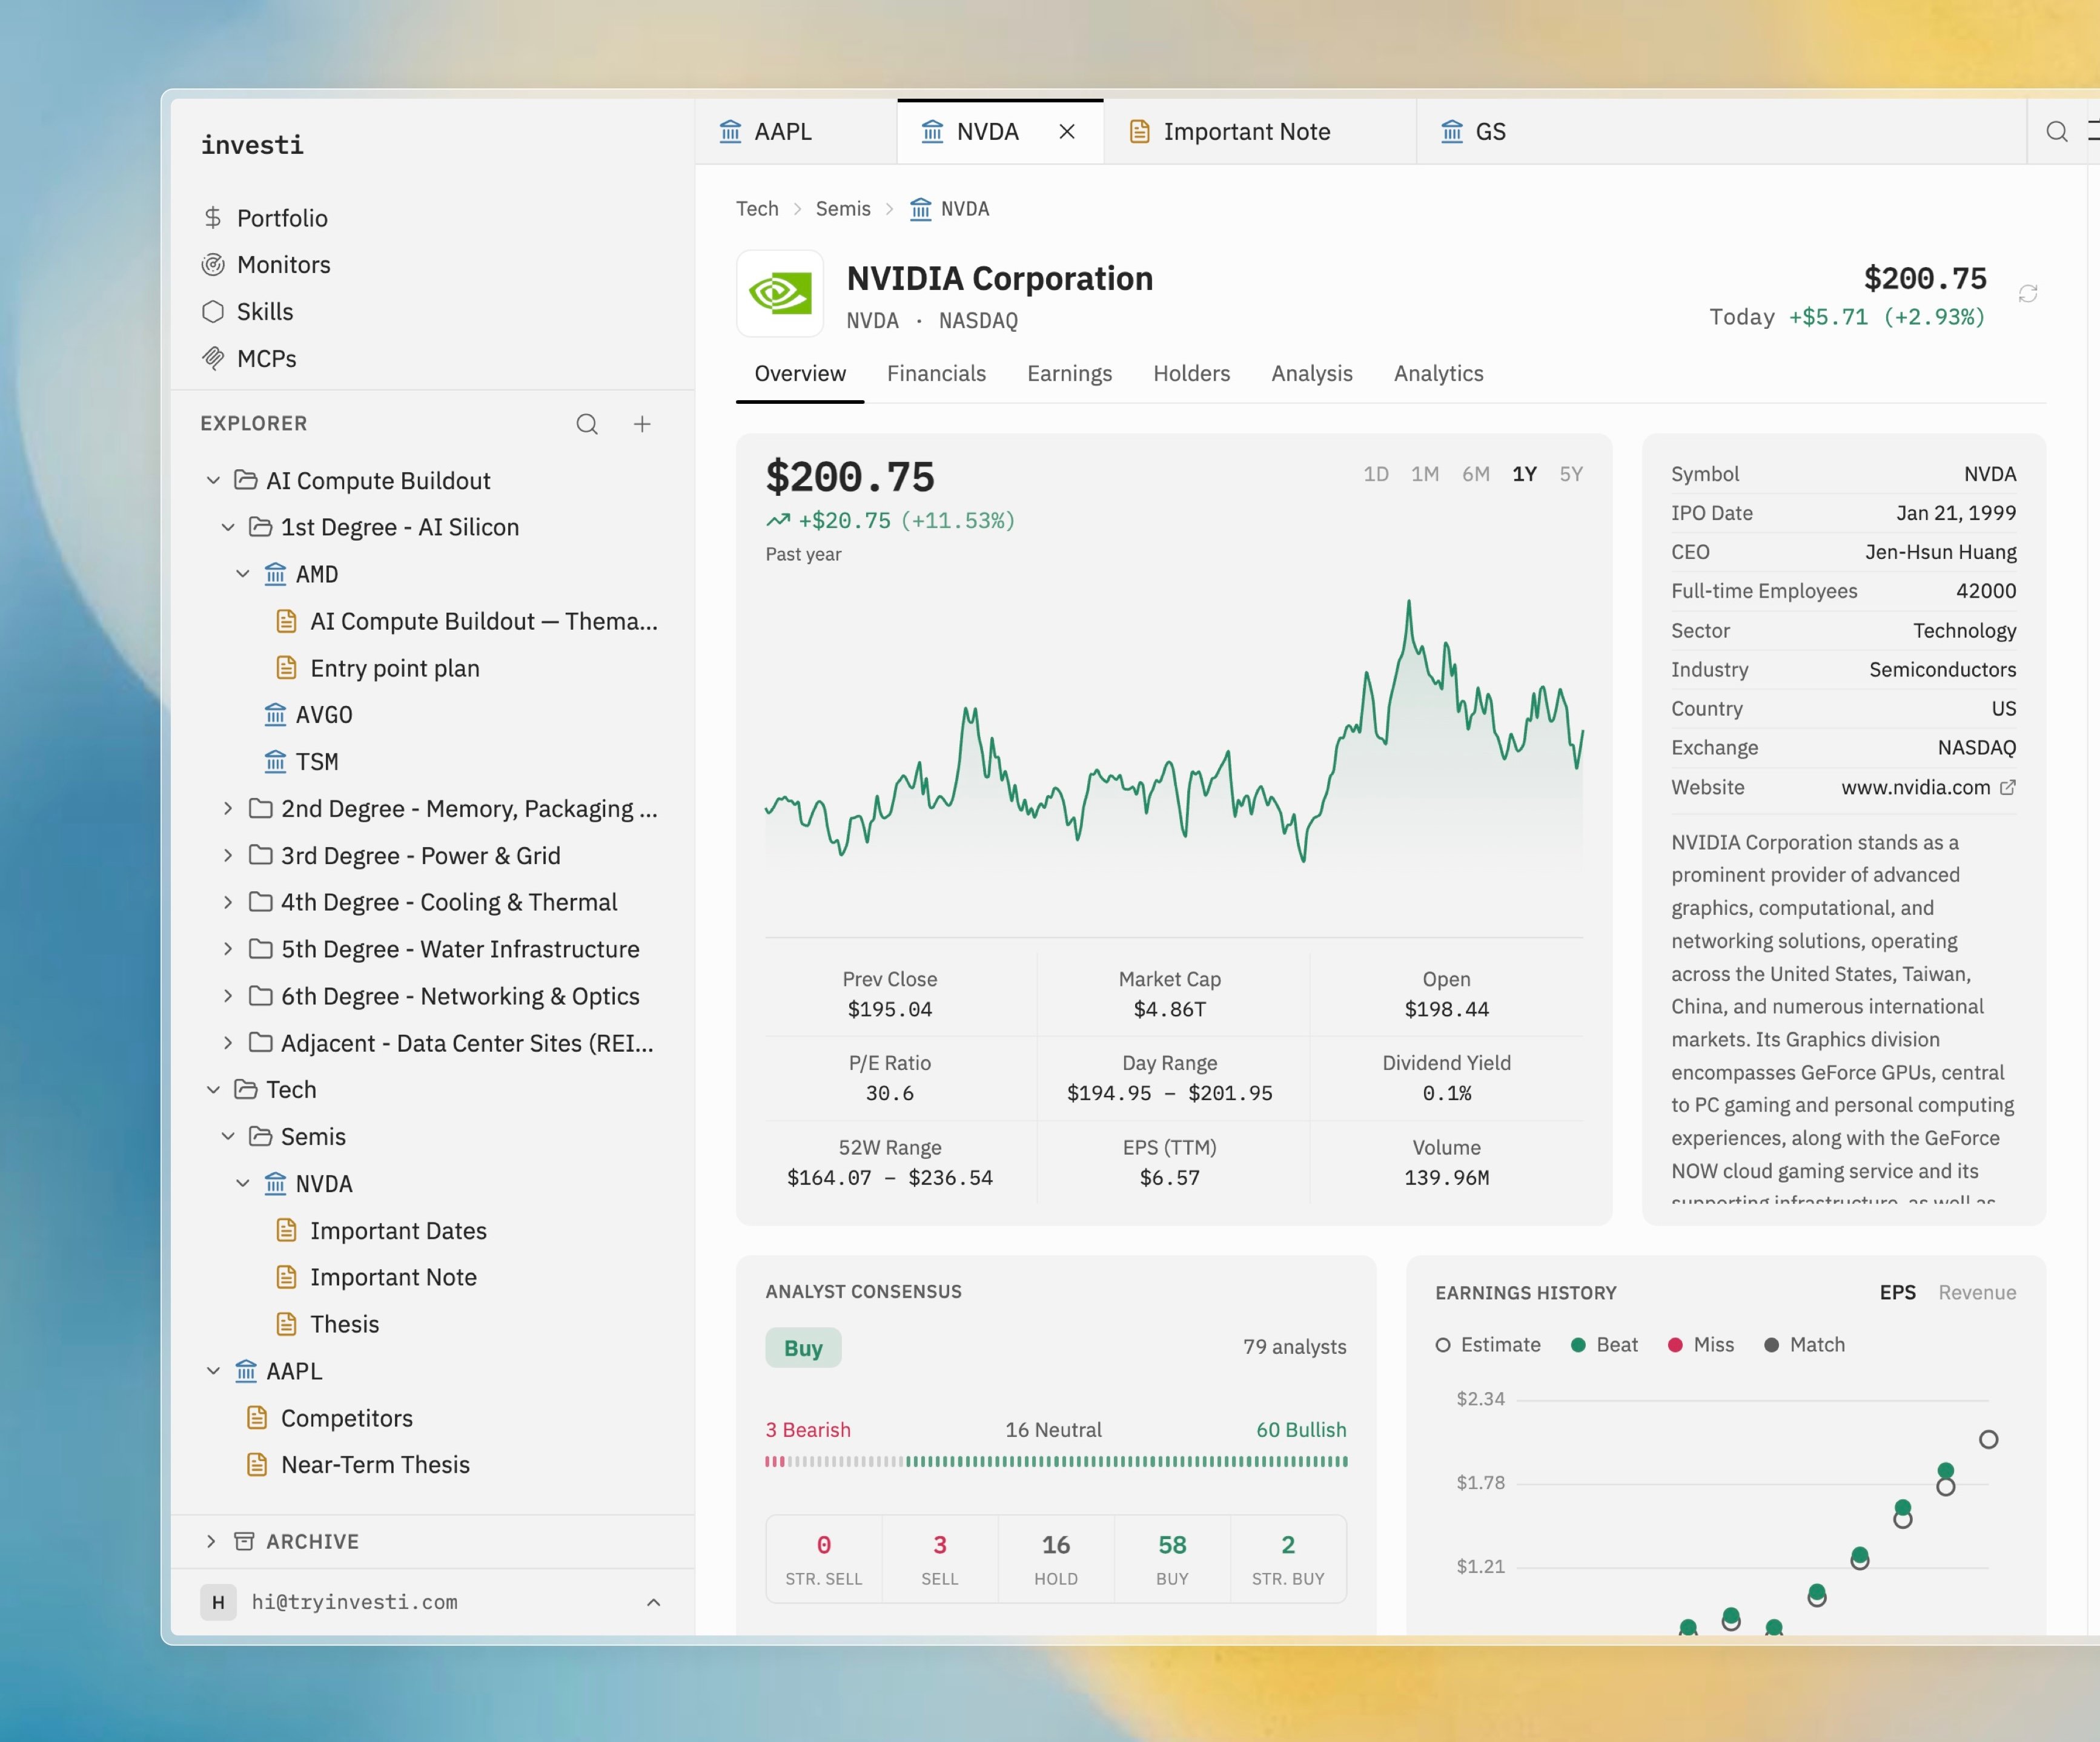Switch chart range to 1D
The height and width of the screenshot is (1742, 2100).
tap(1376, 473)
